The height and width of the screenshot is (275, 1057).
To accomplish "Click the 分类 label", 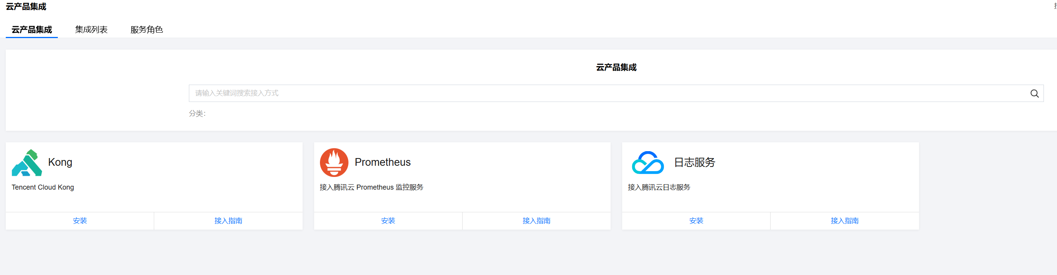I will (197, 113).
